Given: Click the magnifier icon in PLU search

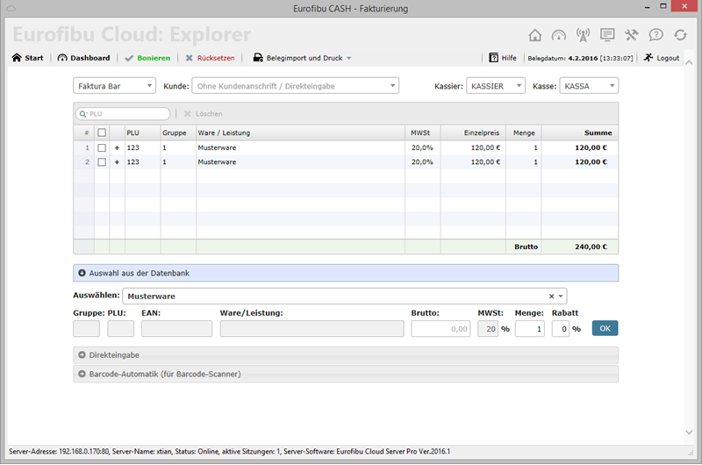Looking at the screenshot, I should [82, 114].
